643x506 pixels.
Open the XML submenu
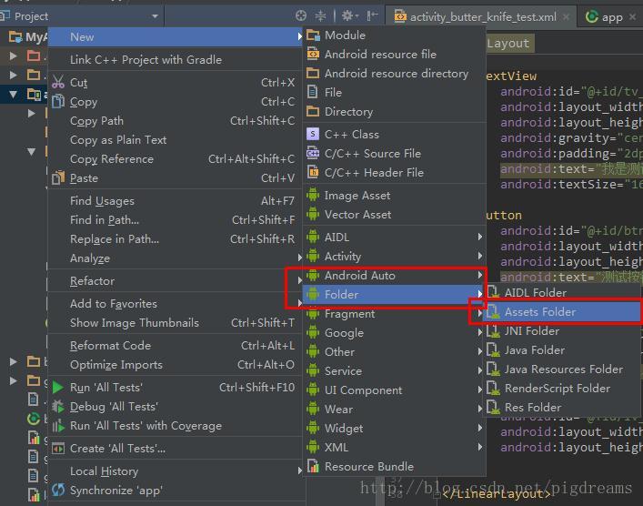pos(394,448)
